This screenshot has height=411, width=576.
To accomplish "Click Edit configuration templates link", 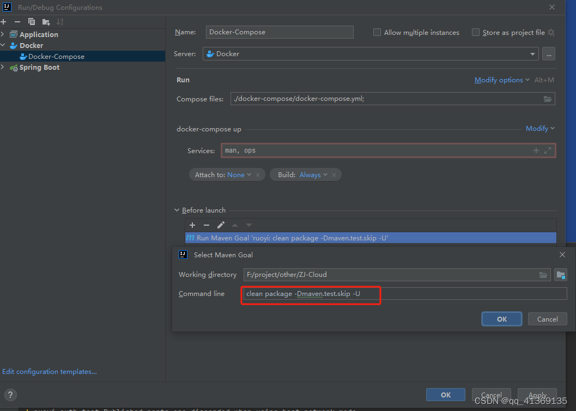I will coord(49,371).
